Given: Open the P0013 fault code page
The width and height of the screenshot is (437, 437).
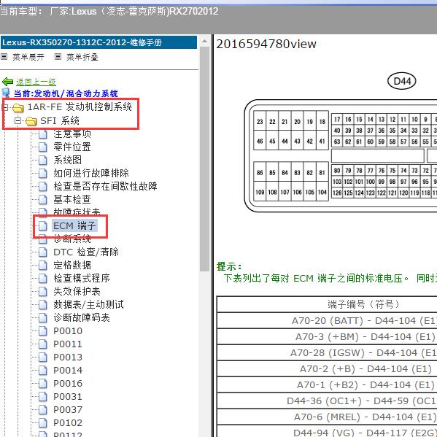Looking at the screenshot, I should [x=68, y=357].
